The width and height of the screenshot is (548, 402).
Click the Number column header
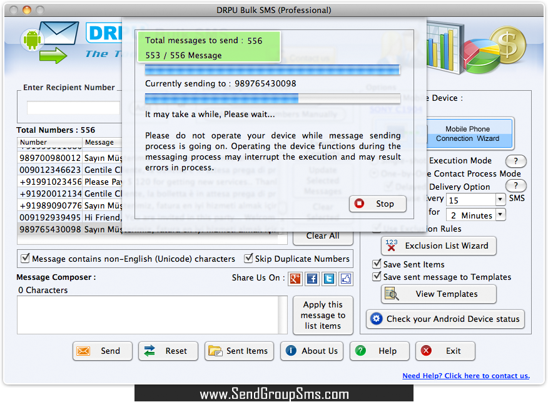50,142
